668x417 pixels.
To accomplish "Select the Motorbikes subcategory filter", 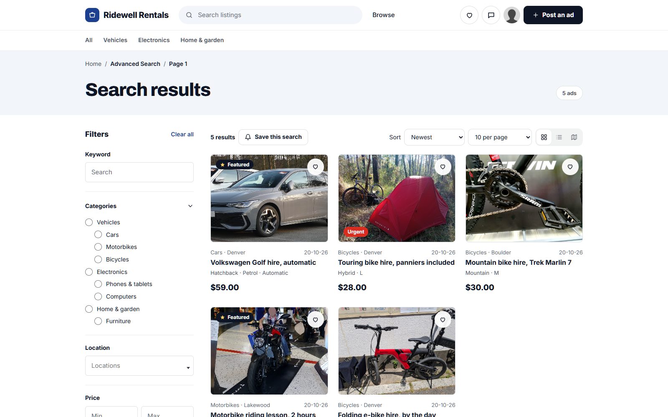I will [98, 247].
